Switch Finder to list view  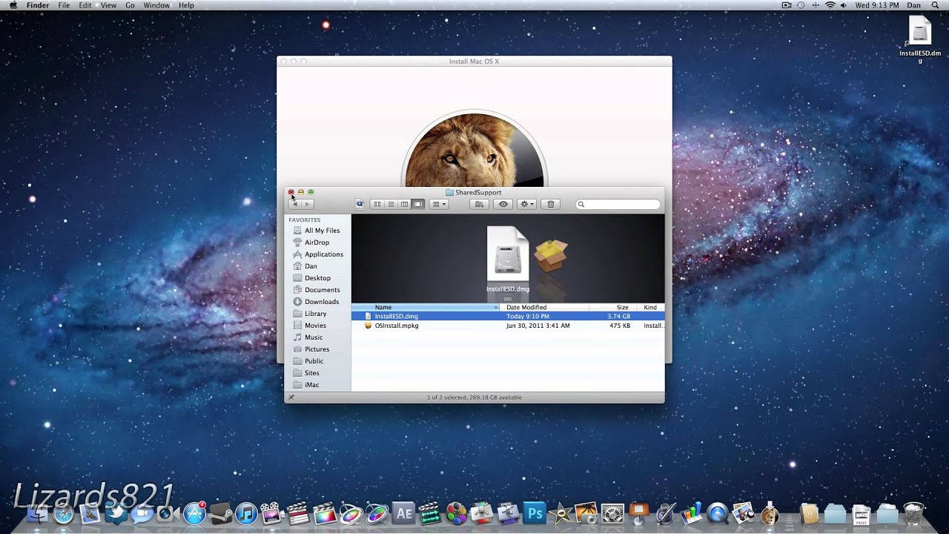[391, 204]
